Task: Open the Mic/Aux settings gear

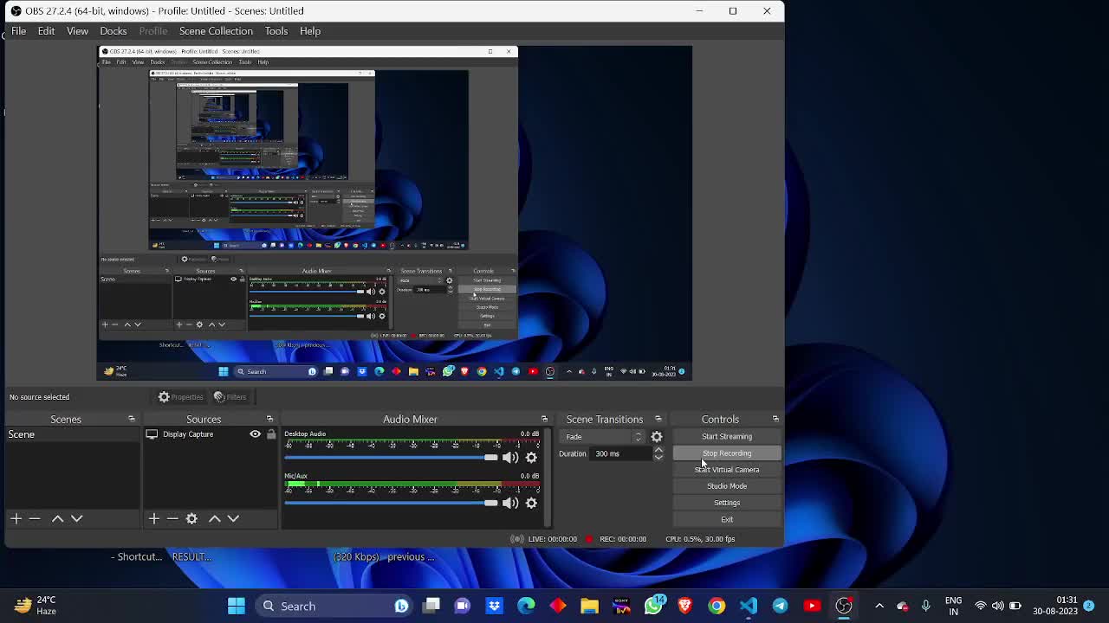Action: pos(531,503)
